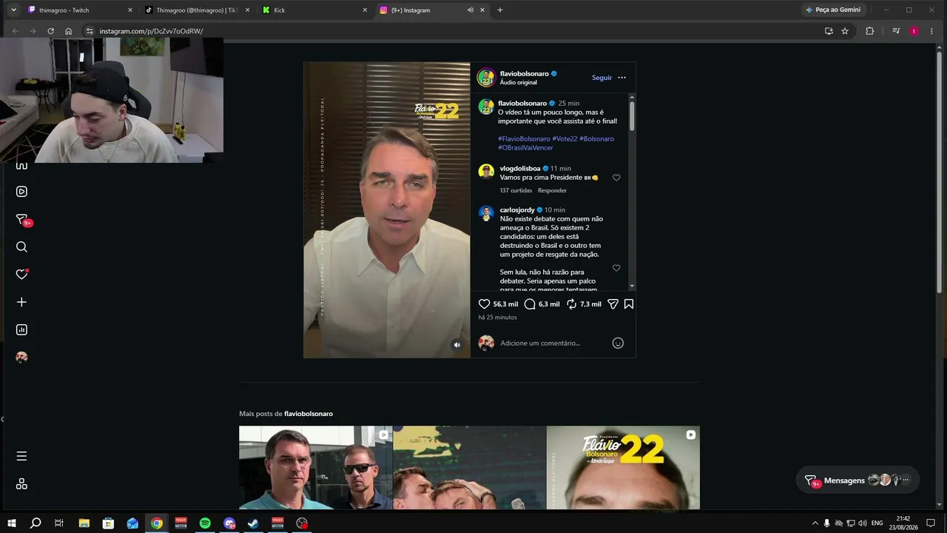
Task: Open first thumbnail under Mais posts
Action: coord(315,468)
